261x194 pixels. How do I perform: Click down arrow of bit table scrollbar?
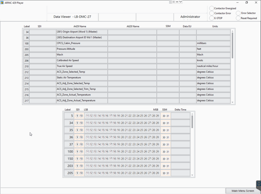click(192, 175)
